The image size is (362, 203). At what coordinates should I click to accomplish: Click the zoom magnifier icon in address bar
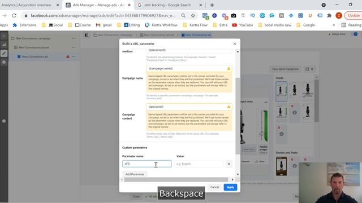coord(183,15)
